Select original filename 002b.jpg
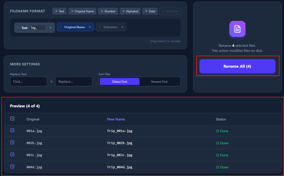Image resolution: width=284 pixels, height=176 pixels. point(34,143)
